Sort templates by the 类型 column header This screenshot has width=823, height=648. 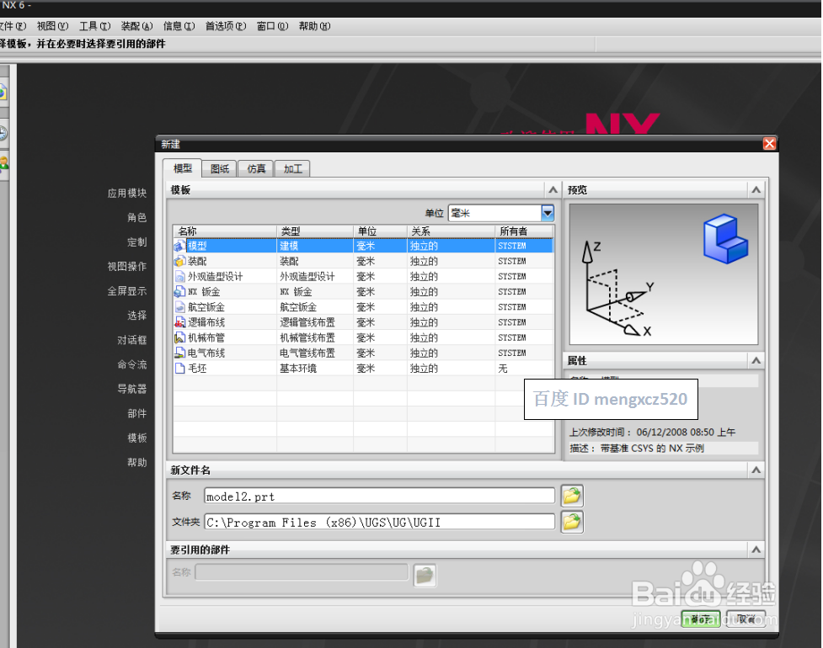[315, 231]
